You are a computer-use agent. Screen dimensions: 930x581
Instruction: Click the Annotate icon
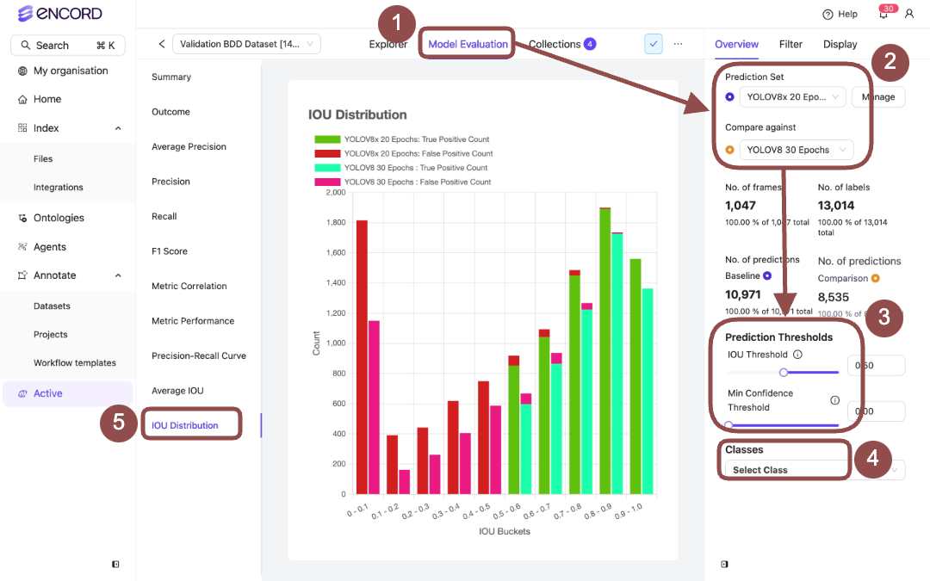point(22,275)
